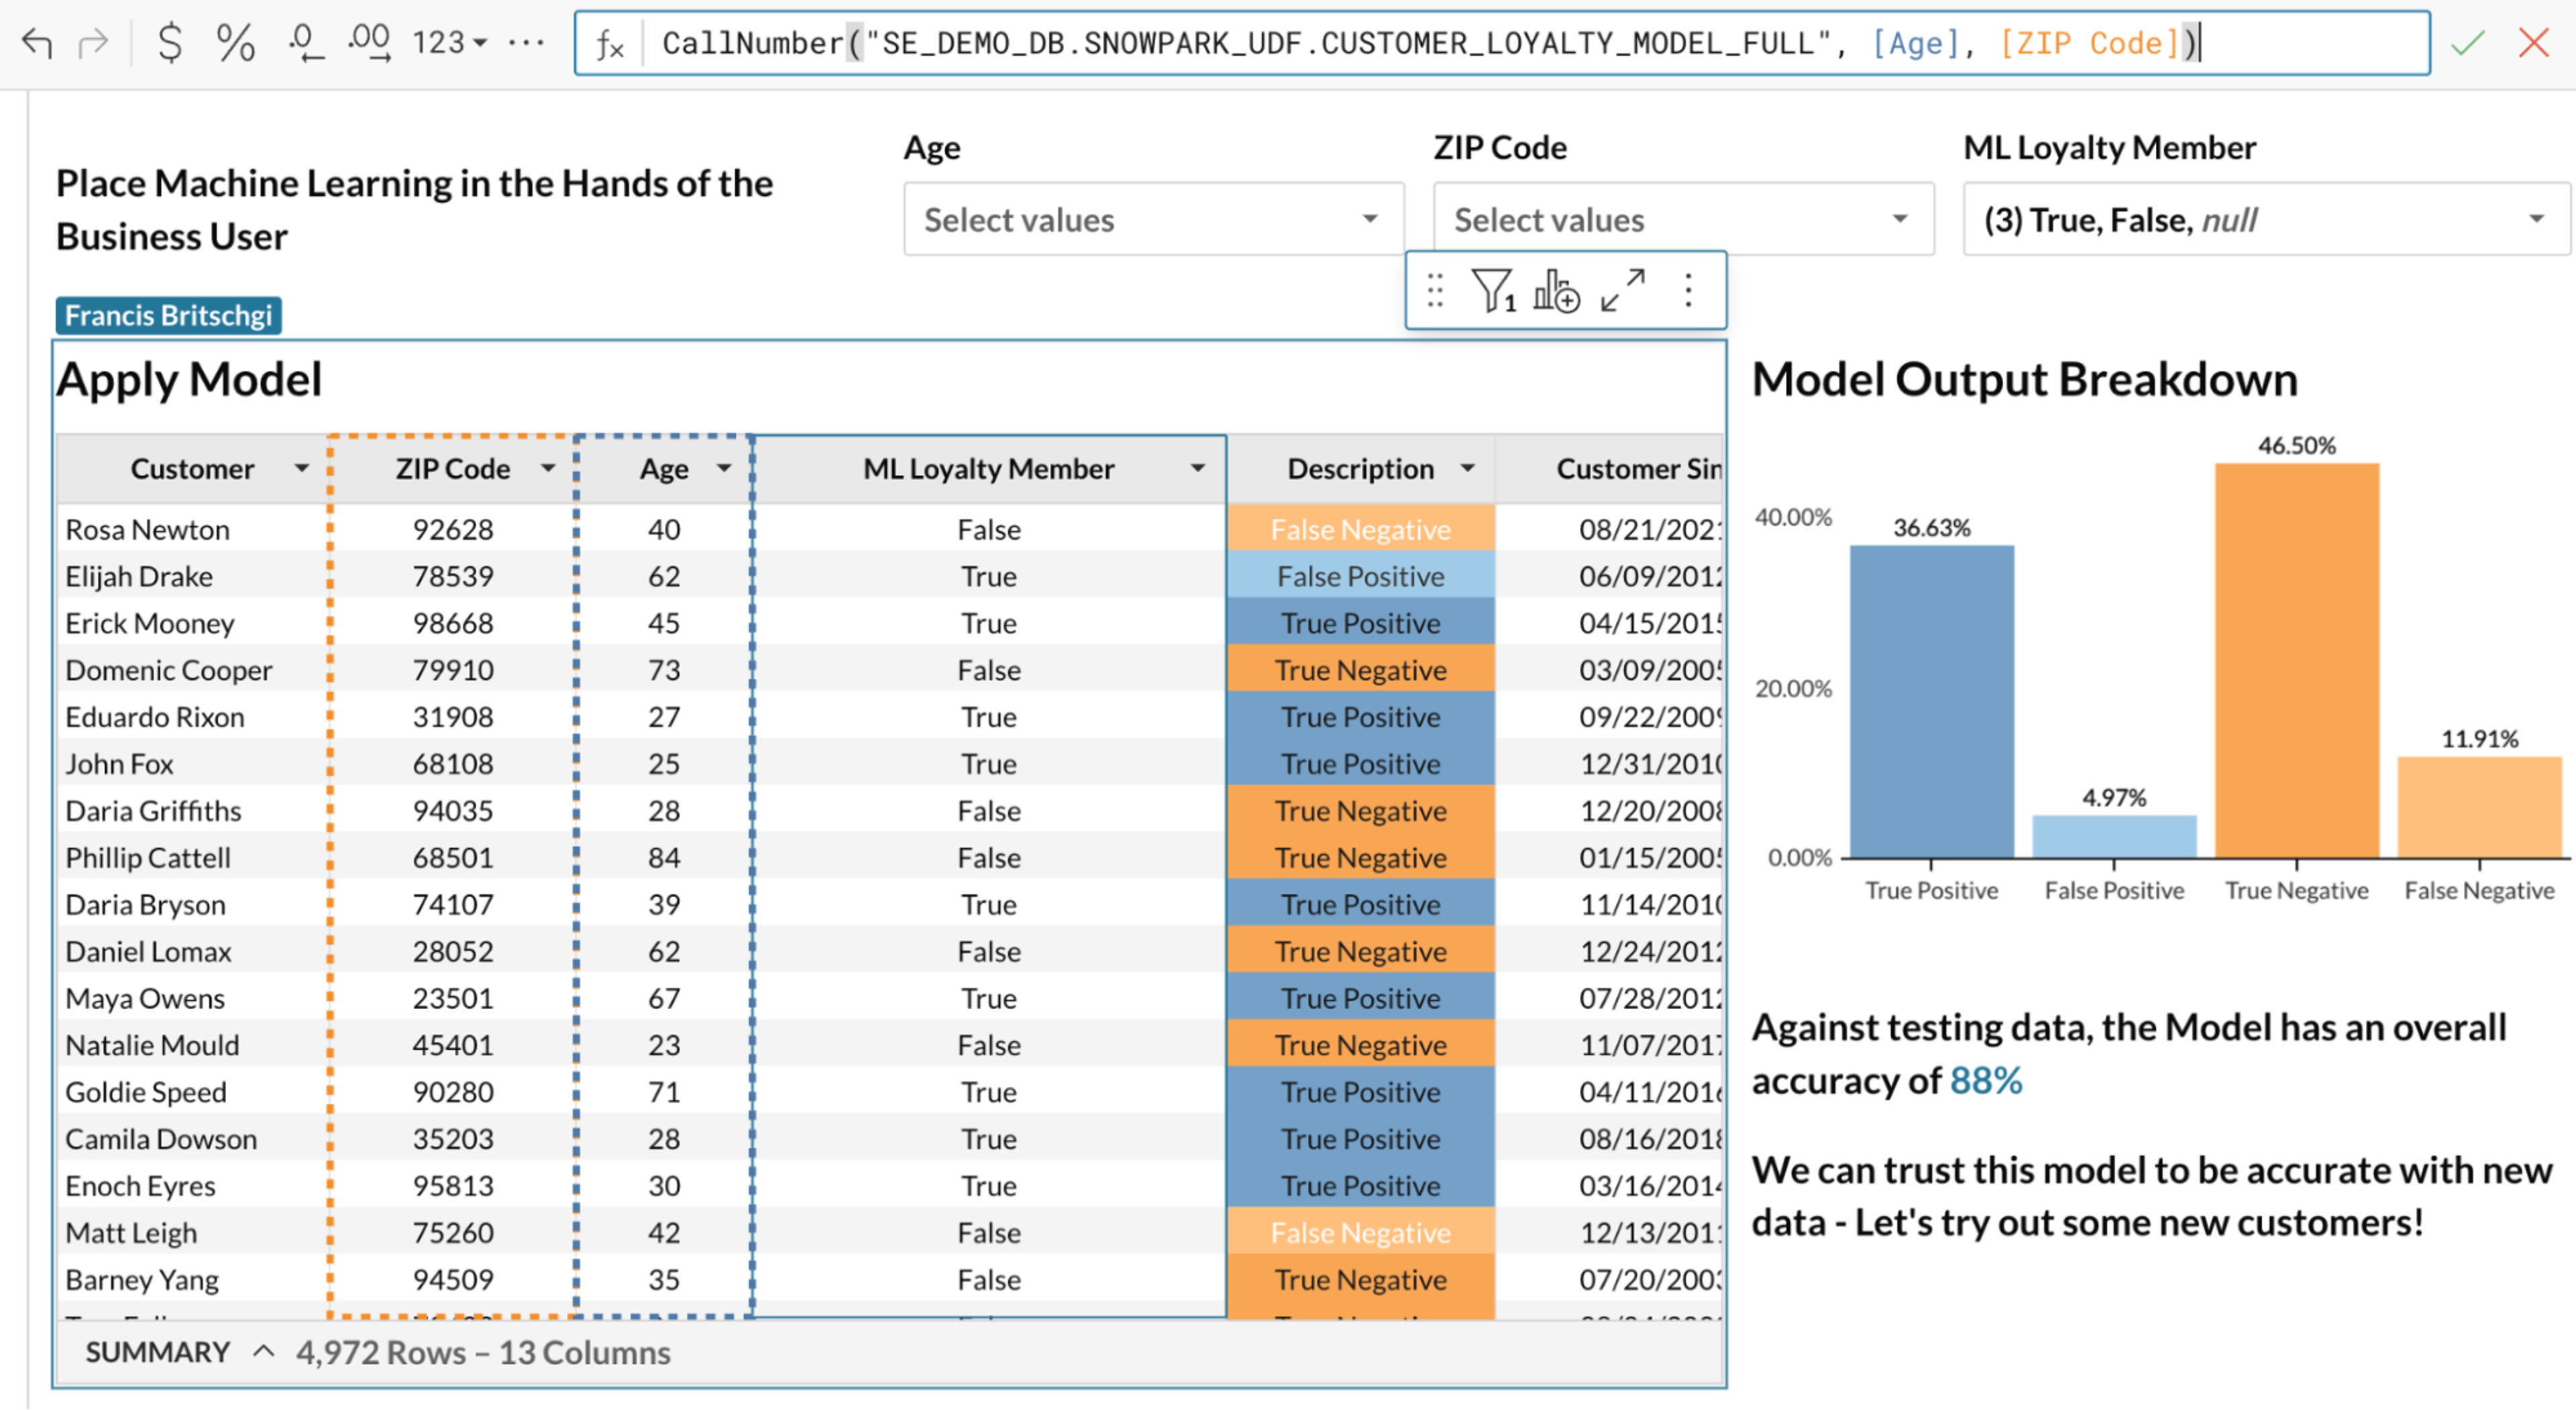The height and width of the screenshot is (1410, 2576).
Task: Open the ML Loyalty Member filter dropdown
Action: point(2266,219)
